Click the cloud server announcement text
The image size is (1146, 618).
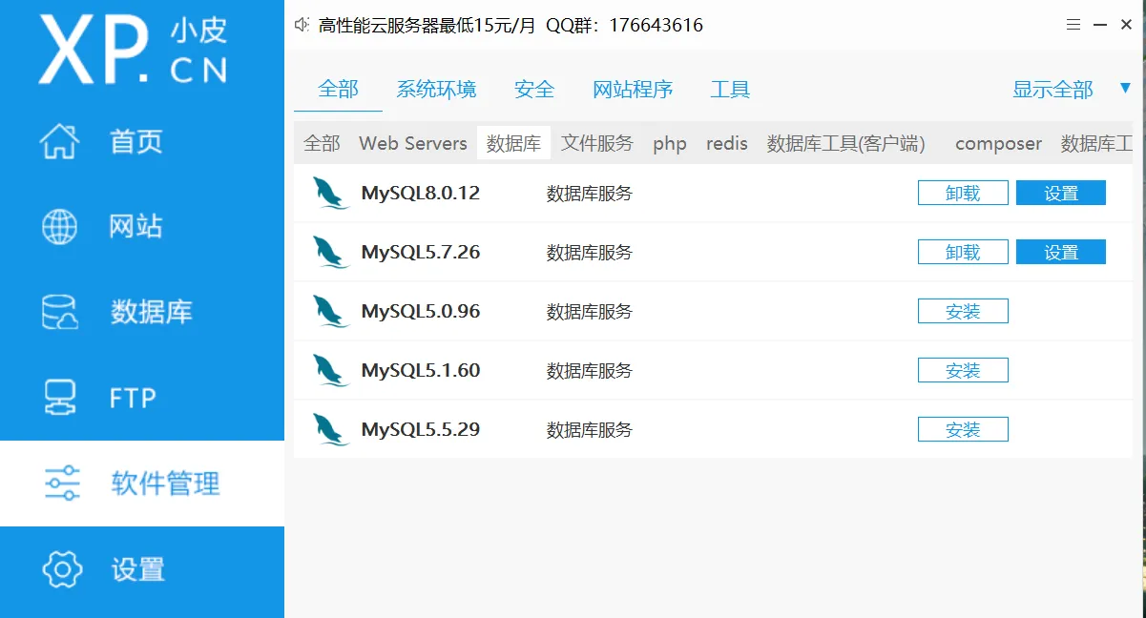pyautogui.click(x=510, y=25)
